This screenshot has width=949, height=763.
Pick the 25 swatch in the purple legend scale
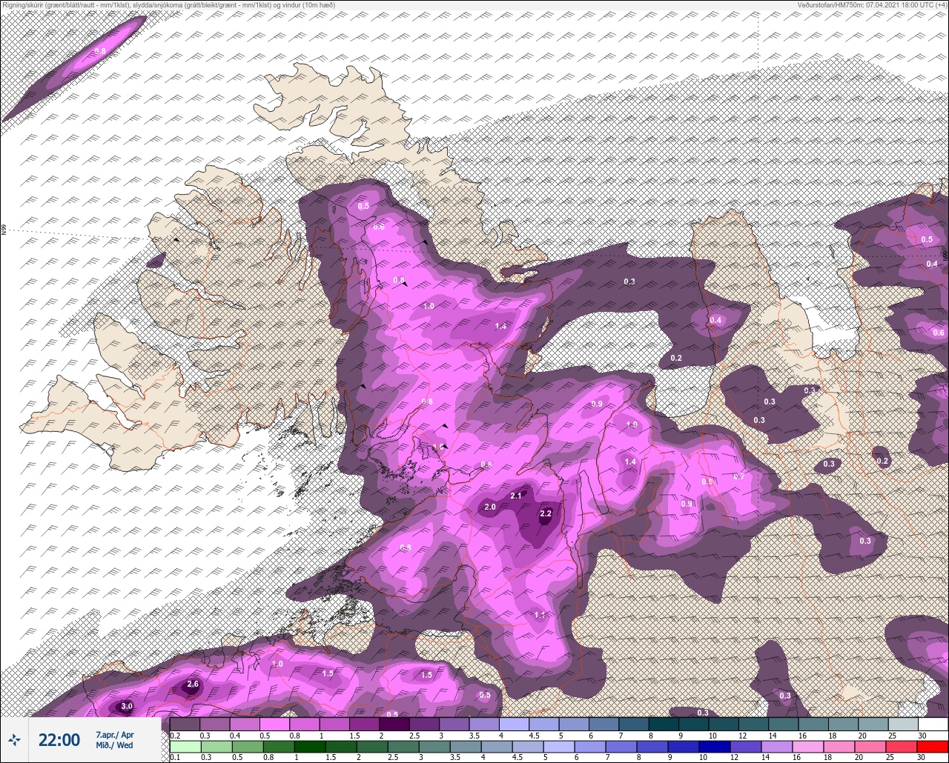point(903,724)
